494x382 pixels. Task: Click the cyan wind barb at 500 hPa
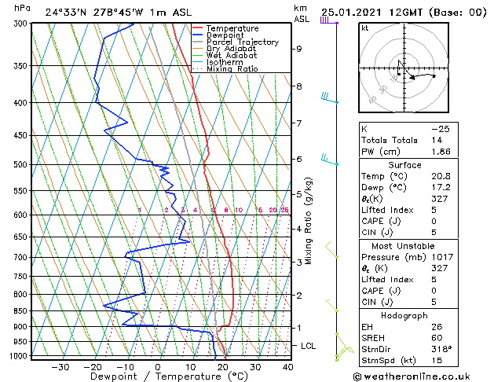[330, 159]
